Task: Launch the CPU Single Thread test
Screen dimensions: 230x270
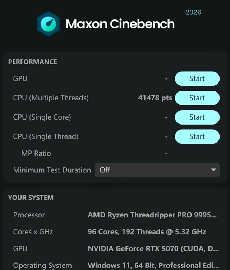Action: [x=197, y=136]
